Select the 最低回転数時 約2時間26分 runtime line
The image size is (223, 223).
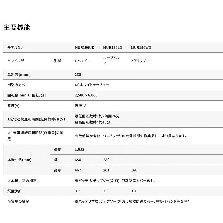(x=97, y=116)
